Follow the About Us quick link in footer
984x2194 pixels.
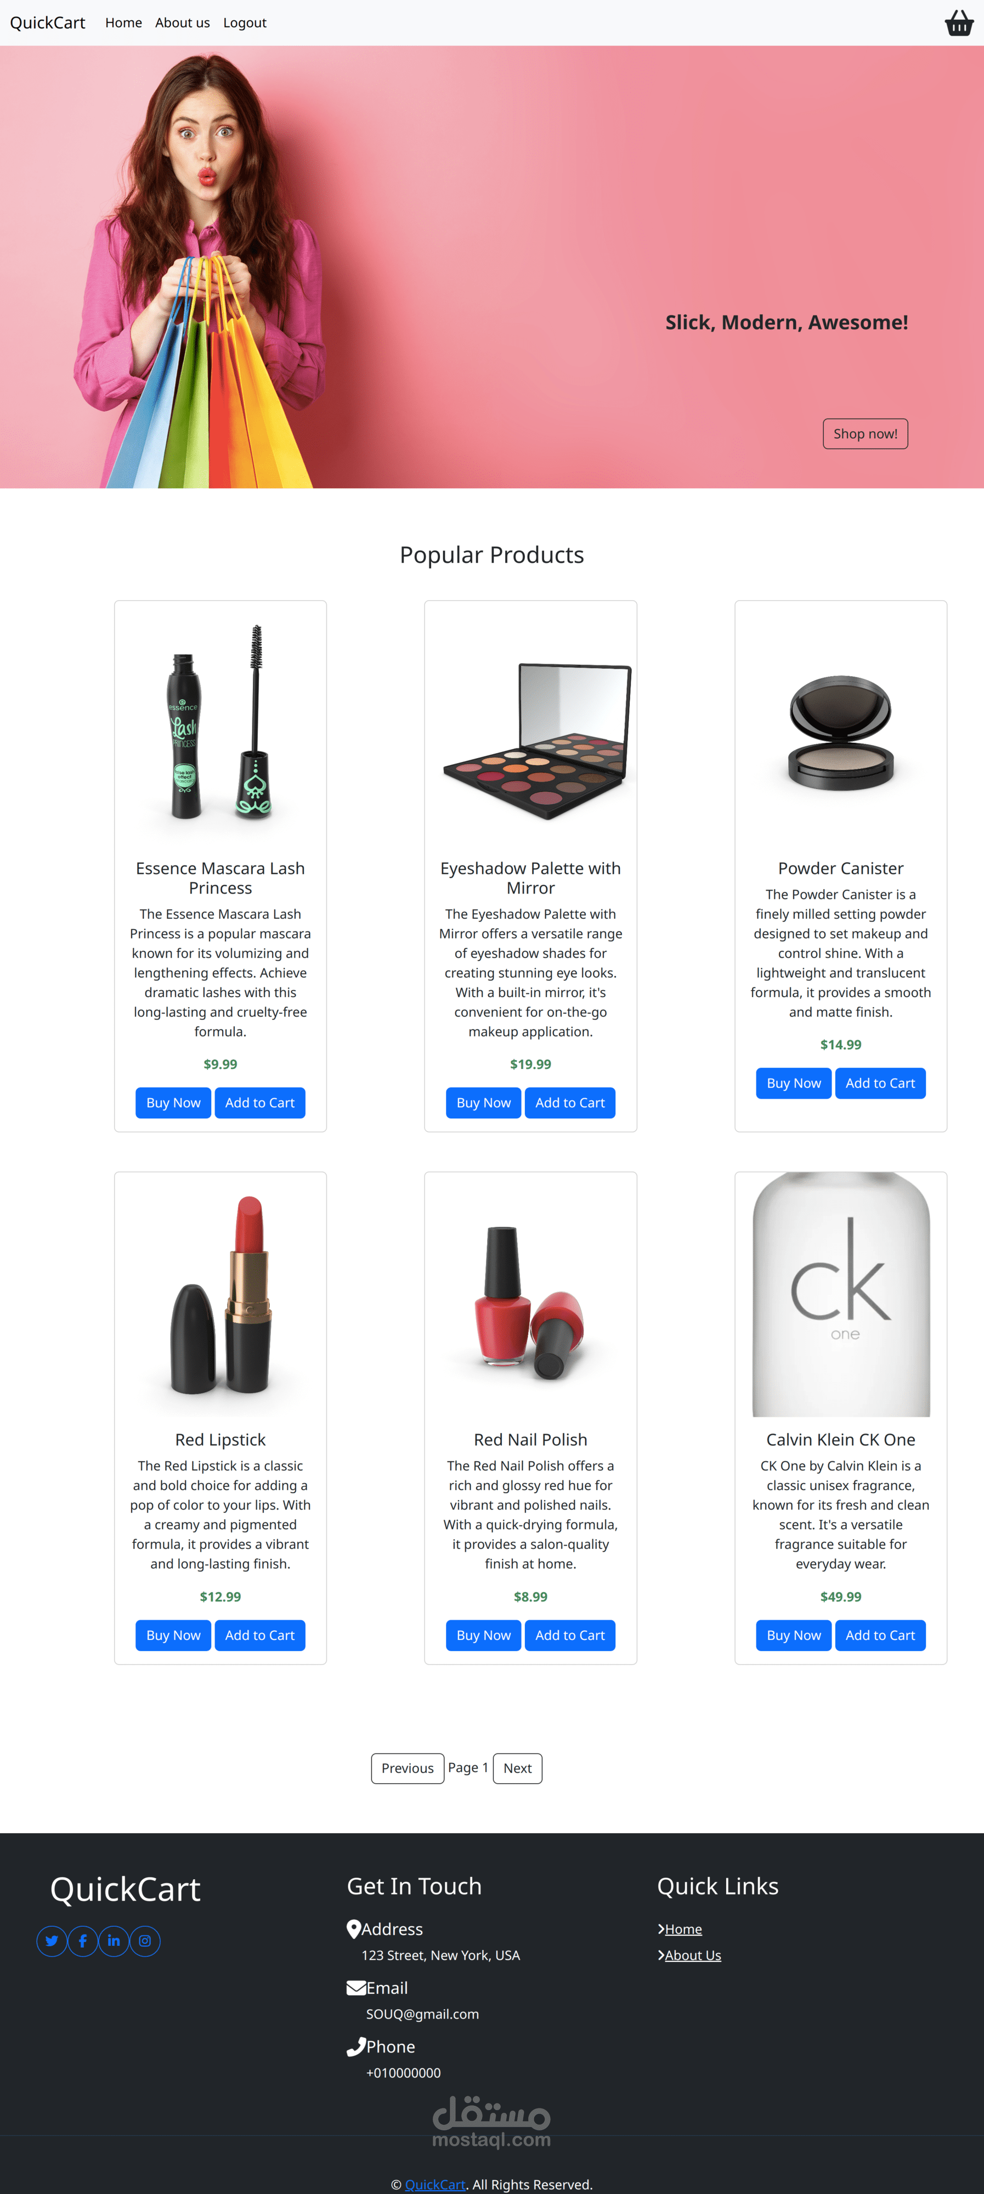693,1955
